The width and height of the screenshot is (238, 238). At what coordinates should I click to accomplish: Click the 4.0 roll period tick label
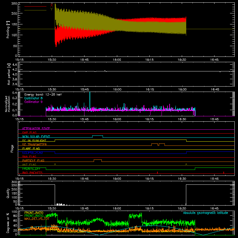(15, 74)
